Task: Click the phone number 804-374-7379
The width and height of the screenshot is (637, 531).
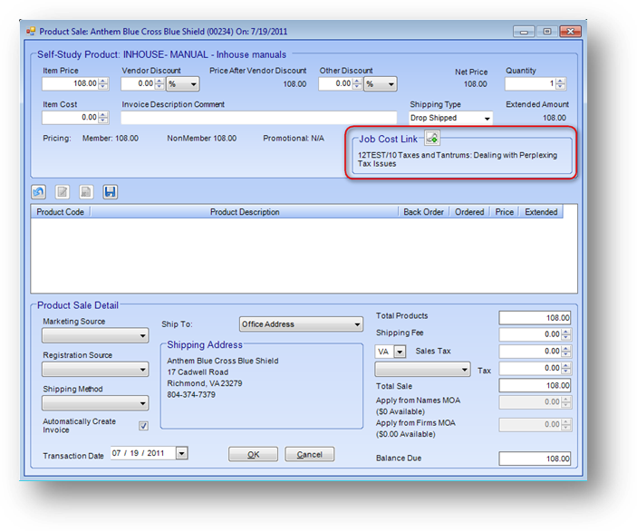Action: coord(191,394)
